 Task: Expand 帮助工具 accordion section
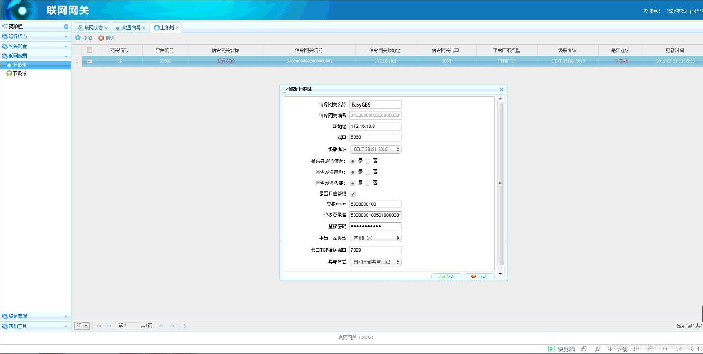(36, 326)
